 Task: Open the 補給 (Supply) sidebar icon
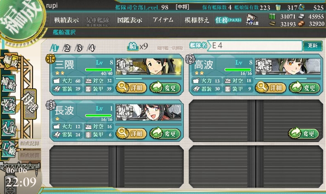[x=9, y=84]
